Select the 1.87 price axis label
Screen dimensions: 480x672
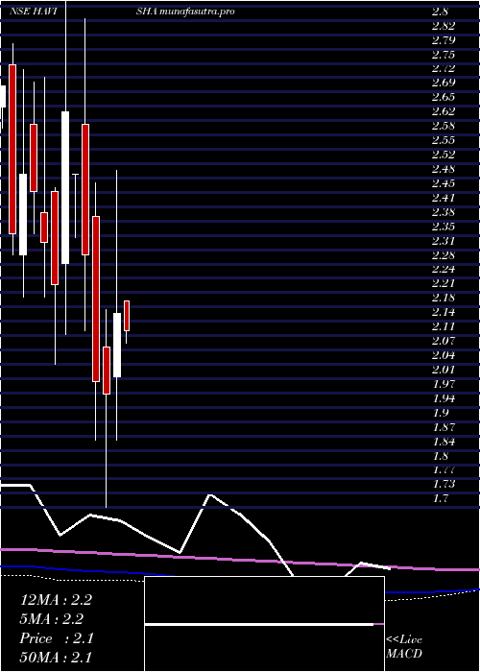444,427
